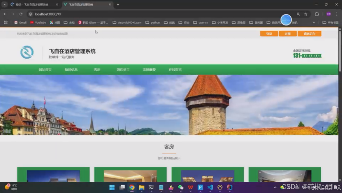Viewport: 342px width, 193px height.
Task: Click the 跳转后台 button
Action: point(310,33)
